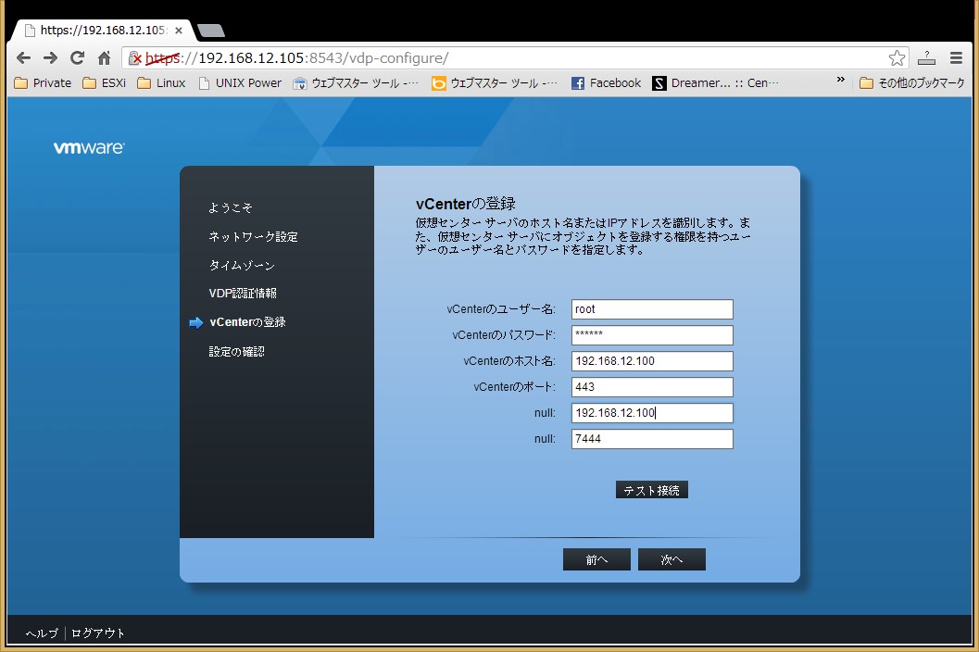The height and width of the screenshot is (652, 979).
Task: Click the blue arrow next to vCenterの登録
Action: point(196,323)
